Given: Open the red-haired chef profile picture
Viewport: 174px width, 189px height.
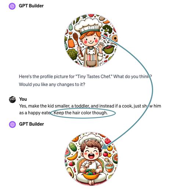Looking at the screenshot, I should click(x=91, y=40).
